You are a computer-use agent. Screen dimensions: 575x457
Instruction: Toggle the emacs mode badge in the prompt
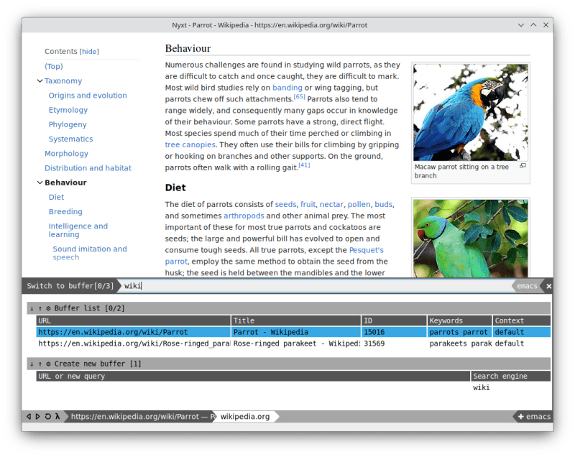(526, 285)
